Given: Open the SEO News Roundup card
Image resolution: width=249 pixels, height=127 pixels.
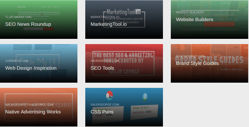Looking at the screenshot, I should (x=39, y=20).
